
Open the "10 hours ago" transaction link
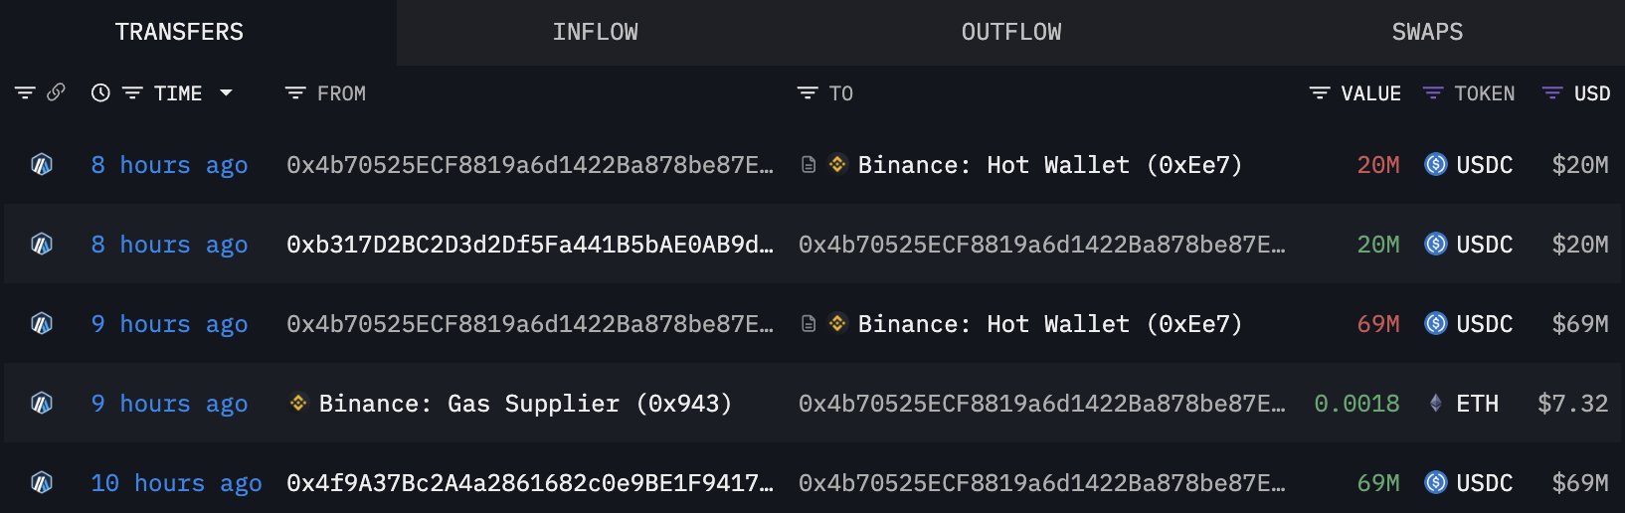click(176, 483)
